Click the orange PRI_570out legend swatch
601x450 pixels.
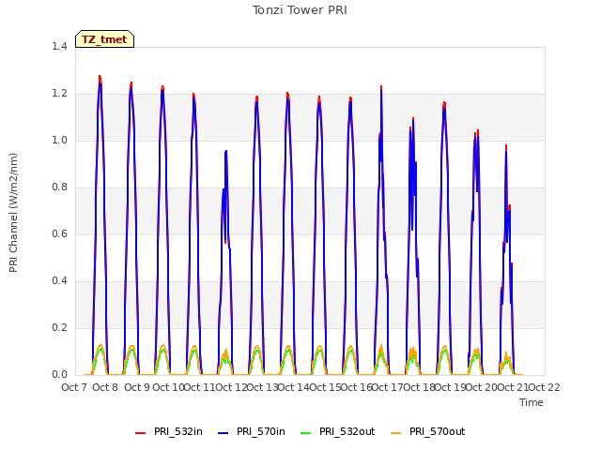tap(396, 433)
